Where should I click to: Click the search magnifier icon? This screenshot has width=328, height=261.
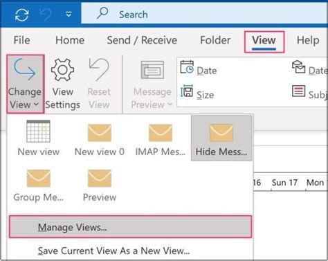102,13
